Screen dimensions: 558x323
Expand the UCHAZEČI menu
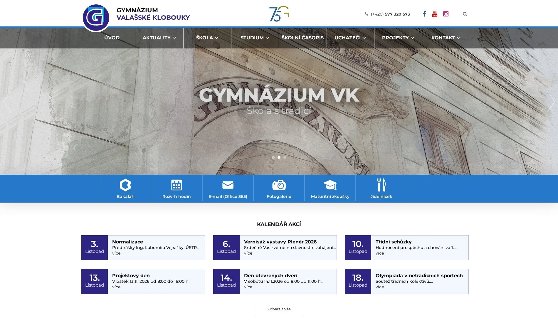click(350, 38)
